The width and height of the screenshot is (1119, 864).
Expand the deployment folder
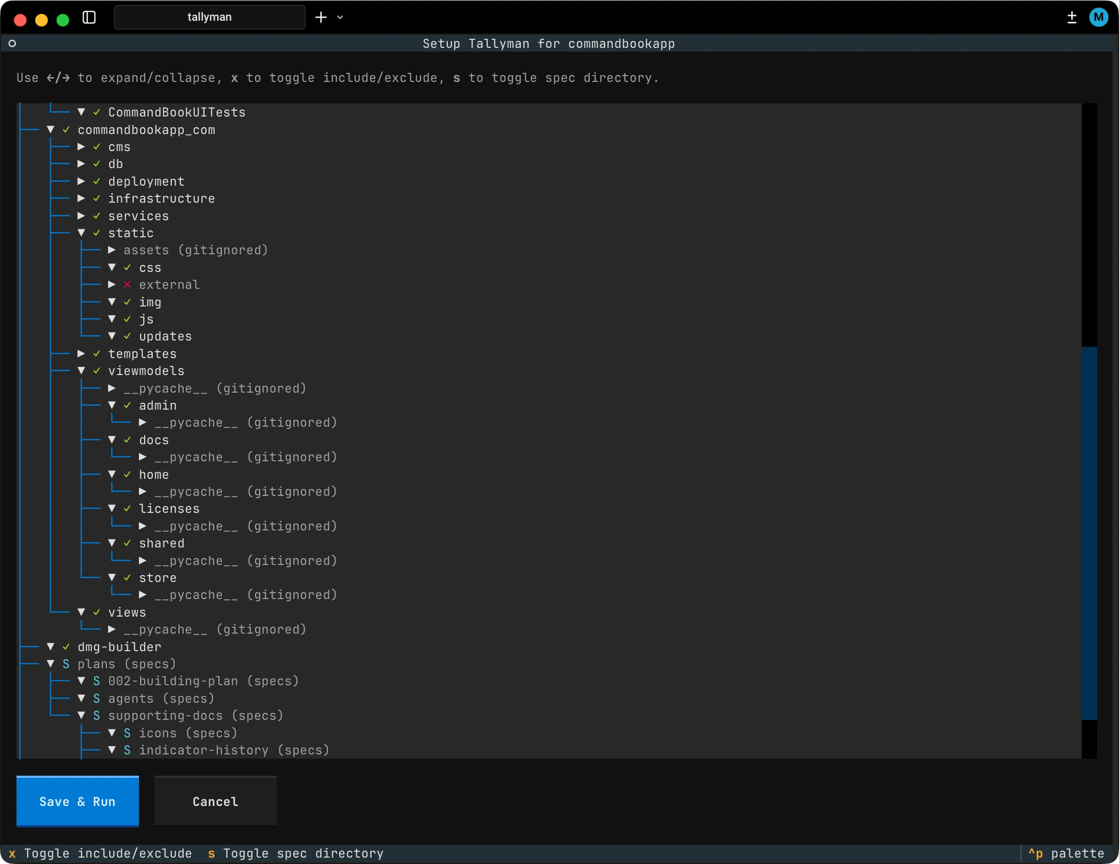coord(81,181)
